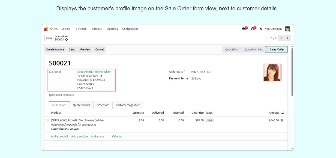The image size is (336, 158).
Task: Open the user avatar menu
Action: 287,29
